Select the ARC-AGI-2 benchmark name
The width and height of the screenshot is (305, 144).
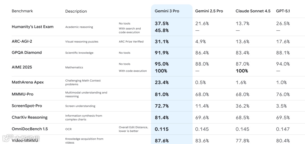pyautogui.click(x=22, y=41)
